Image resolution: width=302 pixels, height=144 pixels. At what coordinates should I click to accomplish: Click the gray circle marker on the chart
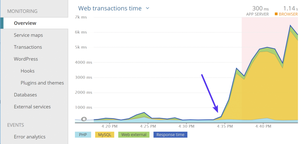pos(84,119)
